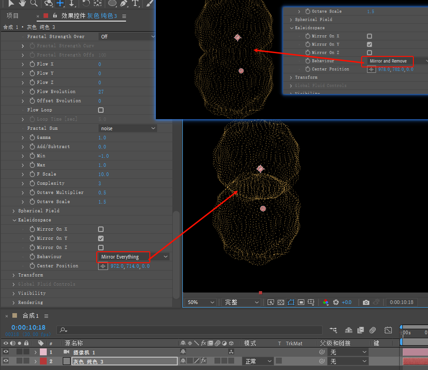The height and width of the screenshot is (370, 428).
Task: Open the graph editor in timeline
Action: tap(388, 330)
